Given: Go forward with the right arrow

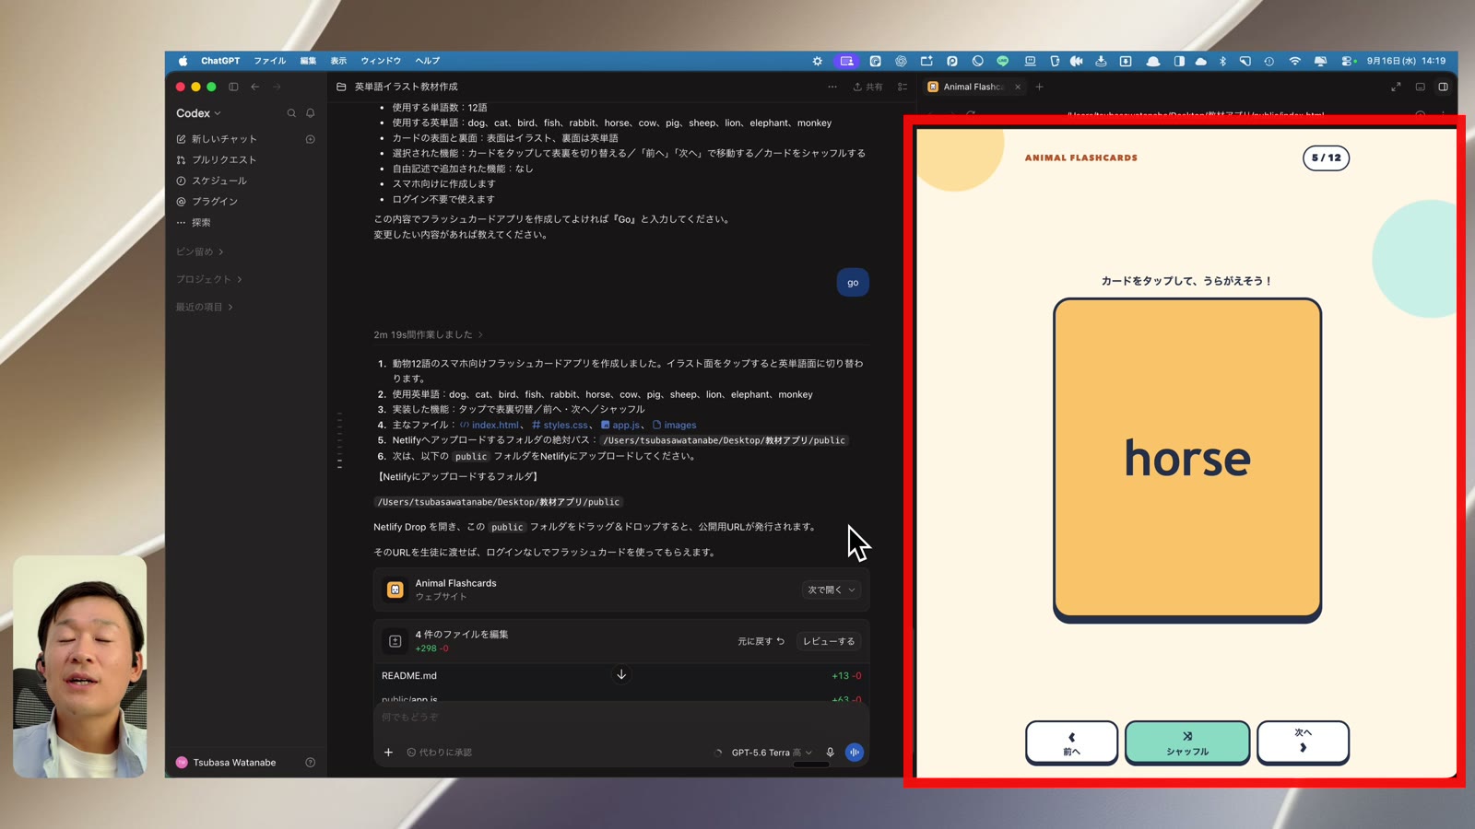Looking at the screenshot, I should coord(277,87).
